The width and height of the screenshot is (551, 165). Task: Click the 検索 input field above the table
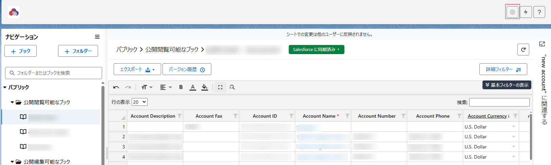point(499,102)
